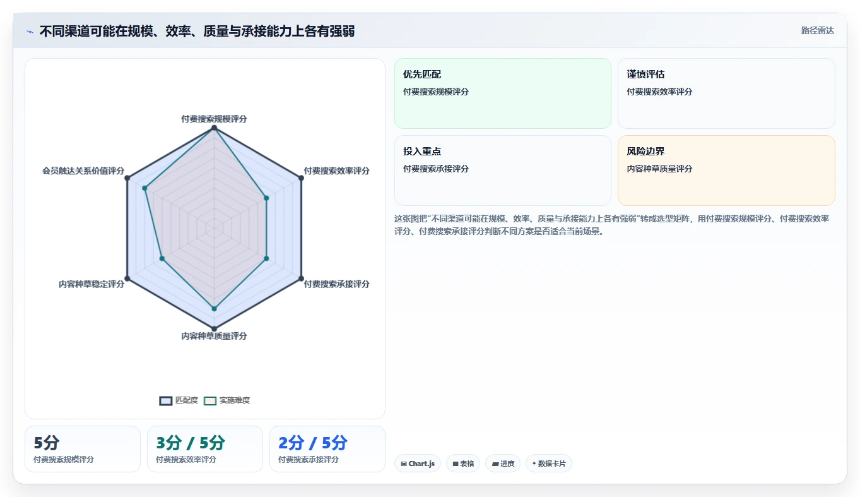Image resolution: width=860 pixels, height=497 pixels.
Task: Click the 数据卡片 tag text
Action: click(x=552, y=464)
